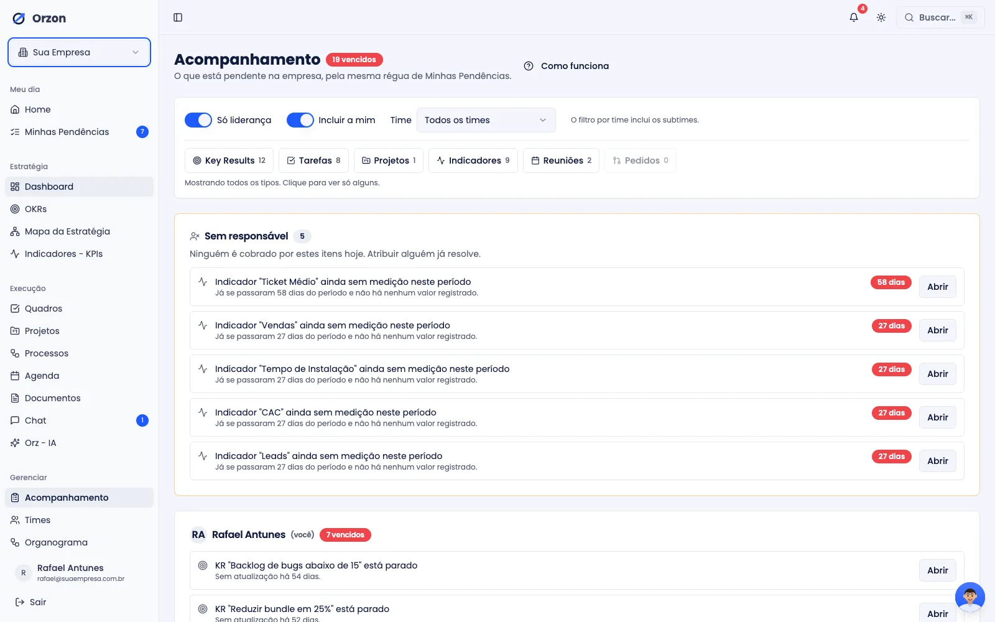Click the Indicadores - KPIs pulse icon
The width and height of the screenshot is (995, 622).
click(x=15, y=254)
